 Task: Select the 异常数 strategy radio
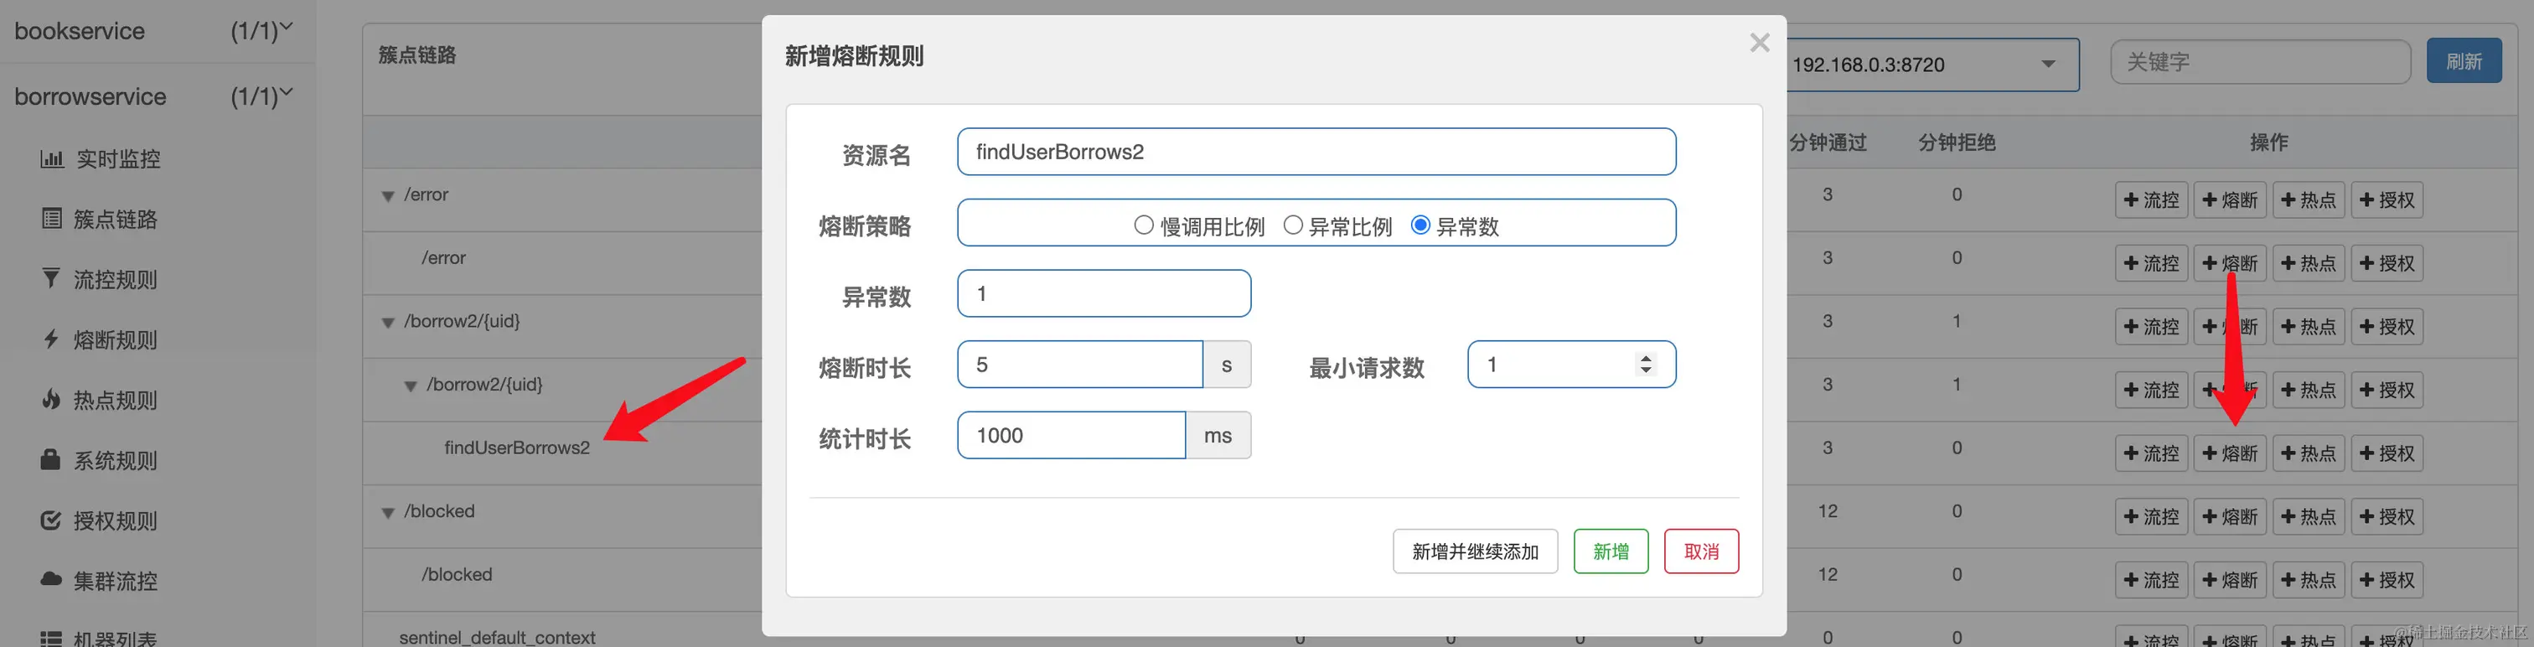pyautogui.click(x=1420, y=225)
